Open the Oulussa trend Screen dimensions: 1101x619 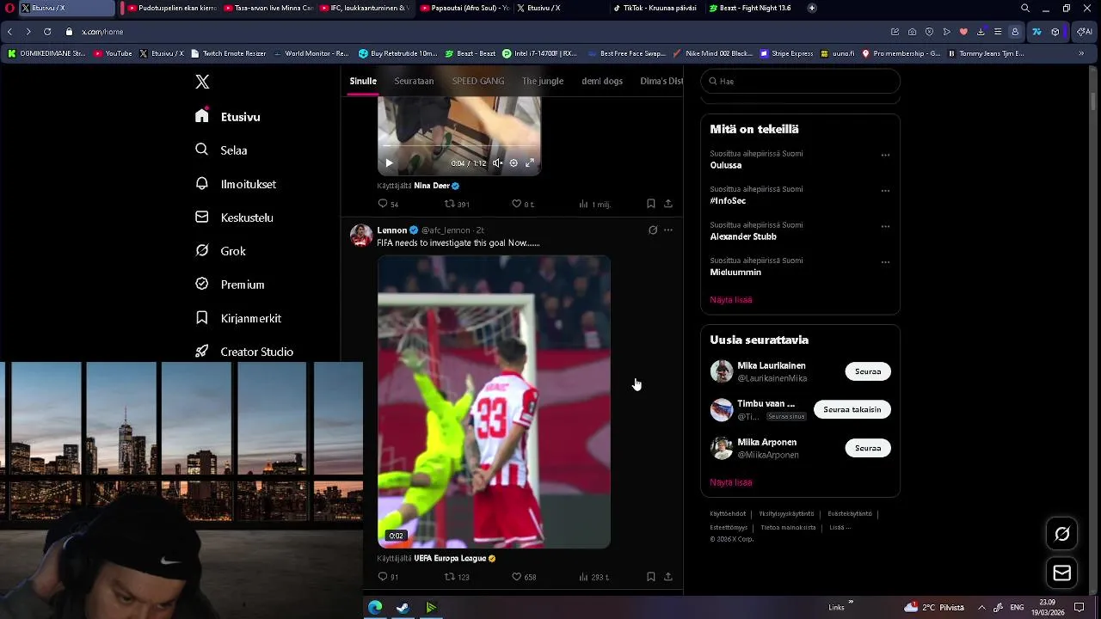pos(725,165)
